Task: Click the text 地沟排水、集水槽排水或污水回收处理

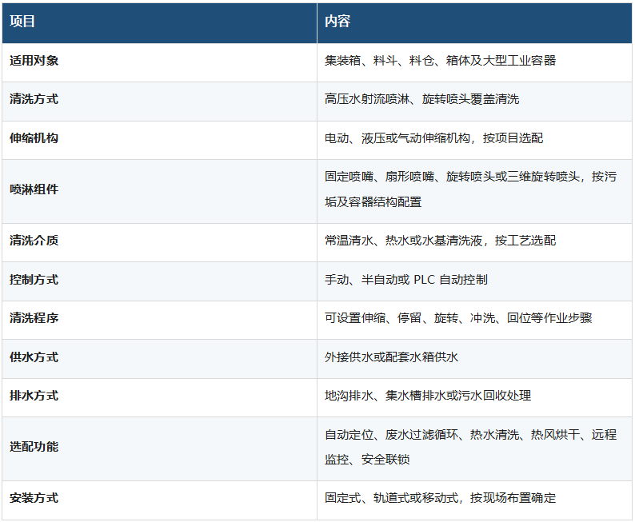Action: (428, 396)
